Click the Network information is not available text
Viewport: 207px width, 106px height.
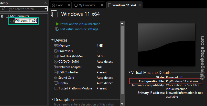(x=184, y=95)
